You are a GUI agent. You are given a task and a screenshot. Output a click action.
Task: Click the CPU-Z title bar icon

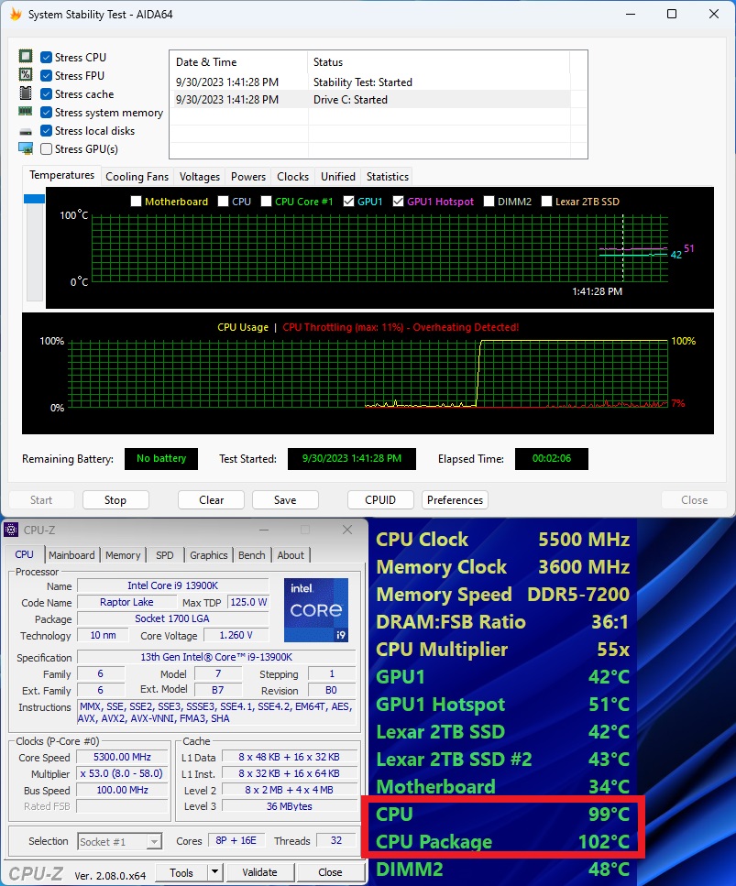(11, 530)
